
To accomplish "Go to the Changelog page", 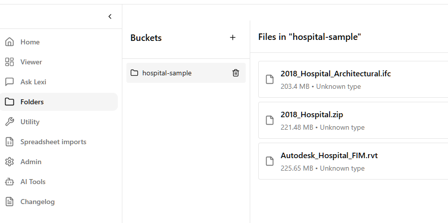I will coord(37,202).
